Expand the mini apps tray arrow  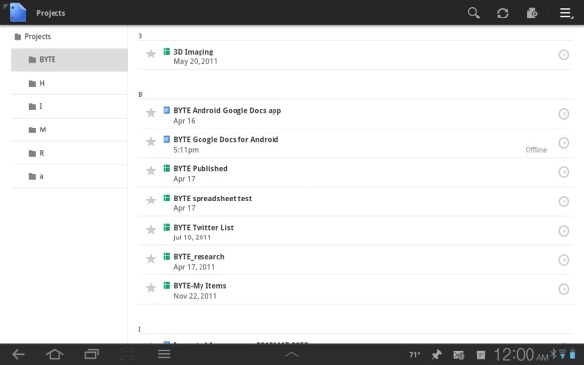tap(292, 355)
